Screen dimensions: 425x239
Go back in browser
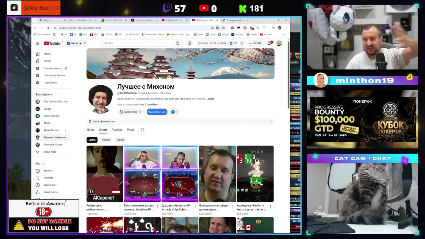click(x=35, y=28)
